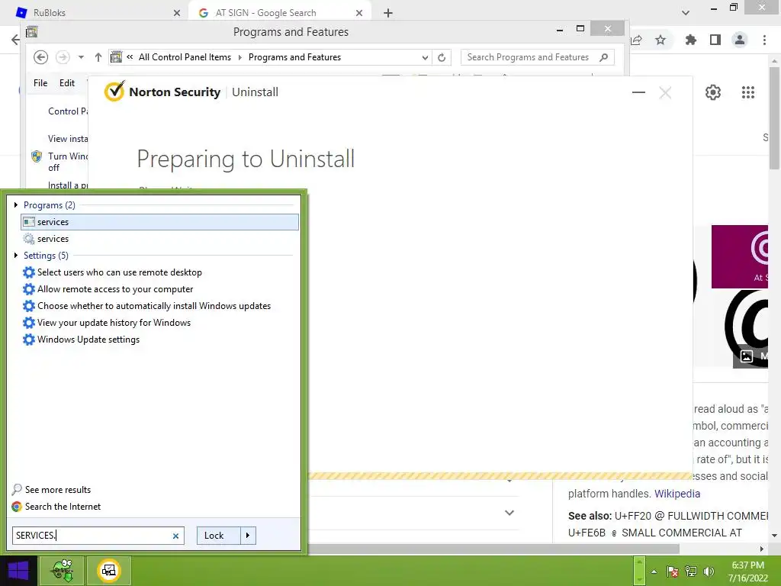Image resolution: width=781 pixels, height=586 pixels.
Task: Open the Action Center flag icon
Action: coord(673,572)
